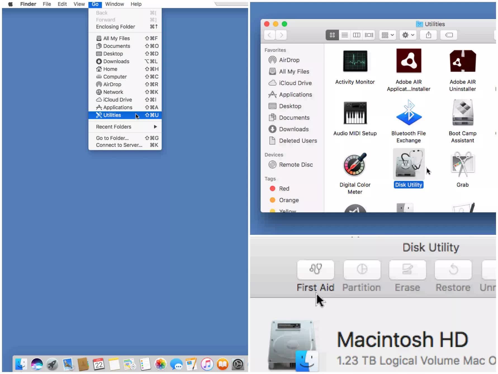Select Enclosing Folder from Go menu

coord(125,27)
